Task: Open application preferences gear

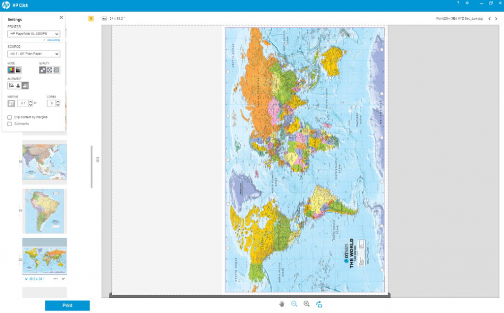Action: [467, 3]
